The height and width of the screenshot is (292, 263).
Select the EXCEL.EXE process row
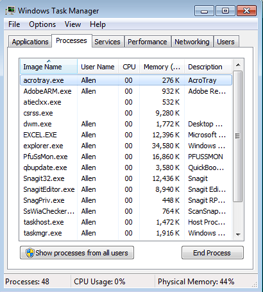coord(126,135)
